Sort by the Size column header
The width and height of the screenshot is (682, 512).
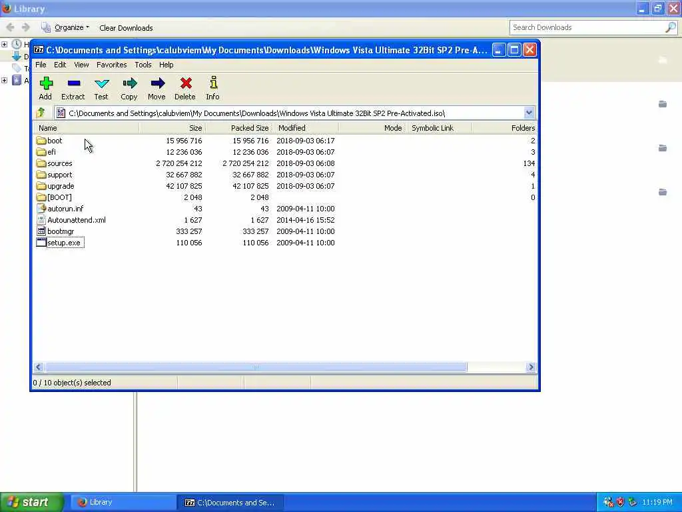(x=172, y=128)
